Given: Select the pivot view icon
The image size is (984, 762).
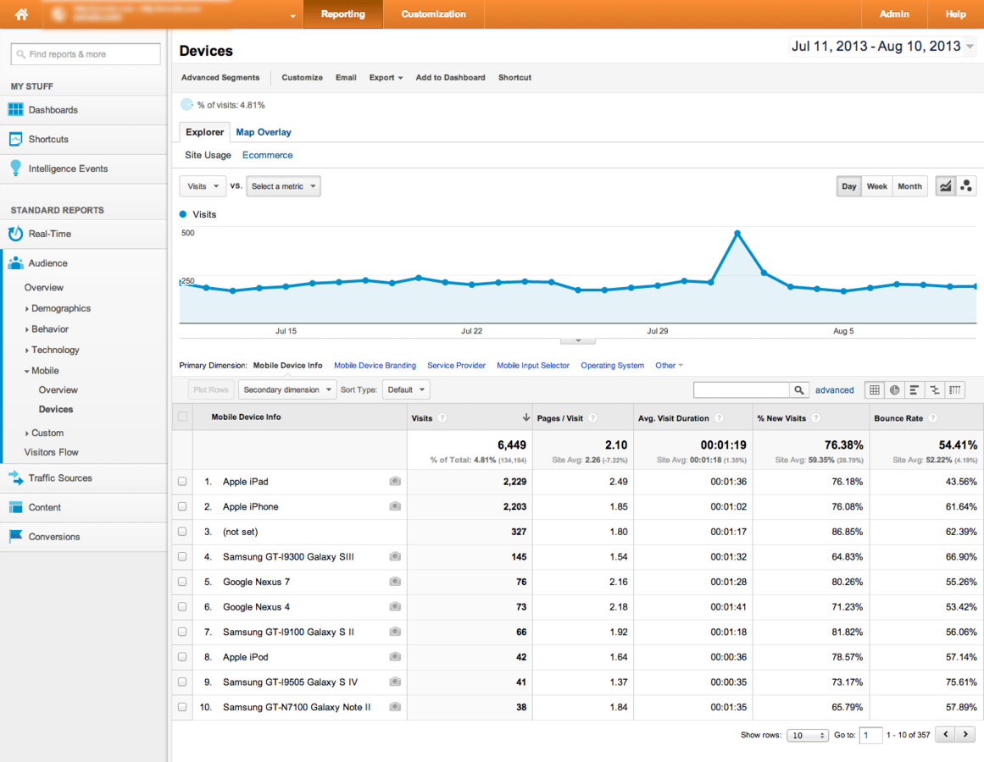Looking at the screenshot, I should pos(954,389).
